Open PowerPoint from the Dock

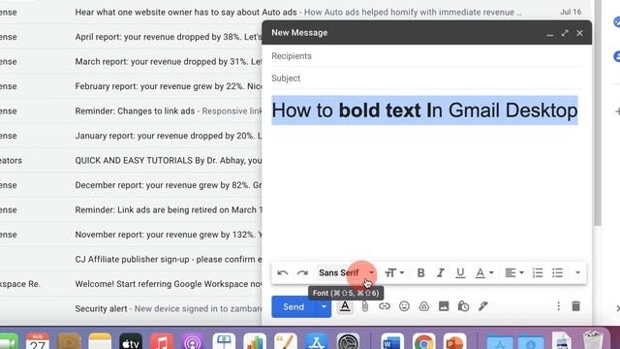[454, 341]
